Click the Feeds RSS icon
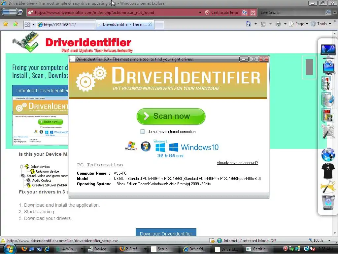 [263, 24]
